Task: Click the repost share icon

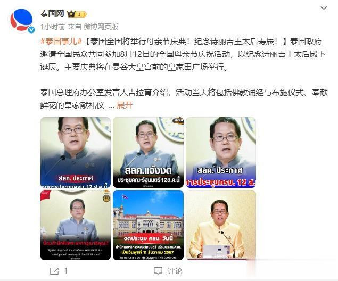Action: coord(54,271)
